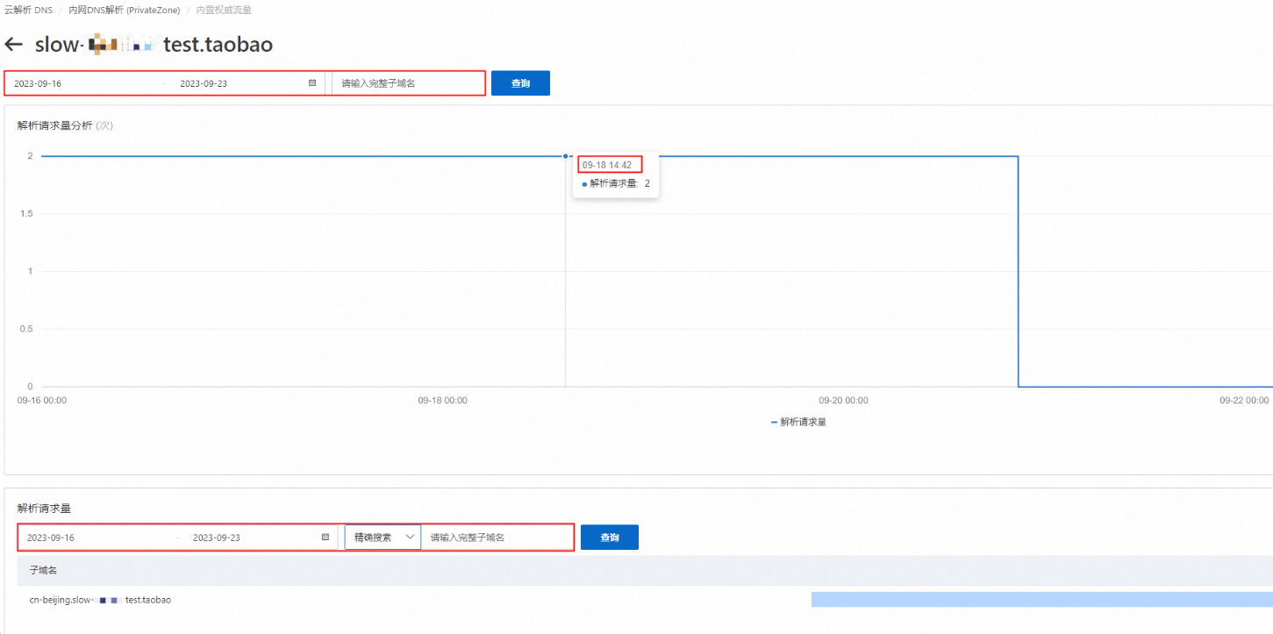Select the 内置权威流量 breadcrumb item
Viewport: 1273px width, 634px height.
[x=224, y=11]
